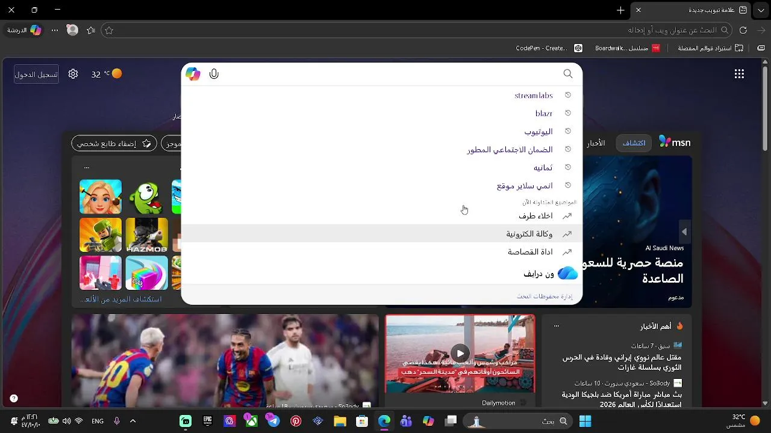Open File Explorer from taskbar

[340, 421]
